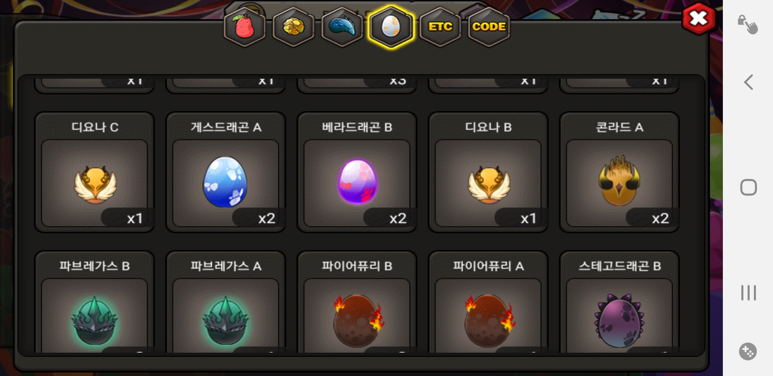This screenshot has width=773, height=376.
Task: Open the fruit food category tab
Action: 244,27
